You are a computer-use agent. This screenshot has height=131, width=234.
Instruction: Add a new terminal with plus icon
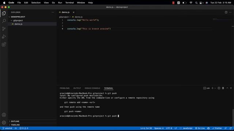coord(212,88)
